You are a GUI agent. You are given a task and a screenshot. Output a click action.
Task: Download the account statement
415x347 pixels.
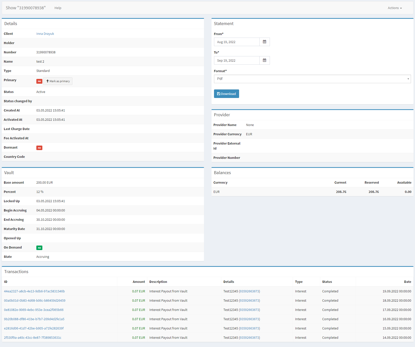226,94
